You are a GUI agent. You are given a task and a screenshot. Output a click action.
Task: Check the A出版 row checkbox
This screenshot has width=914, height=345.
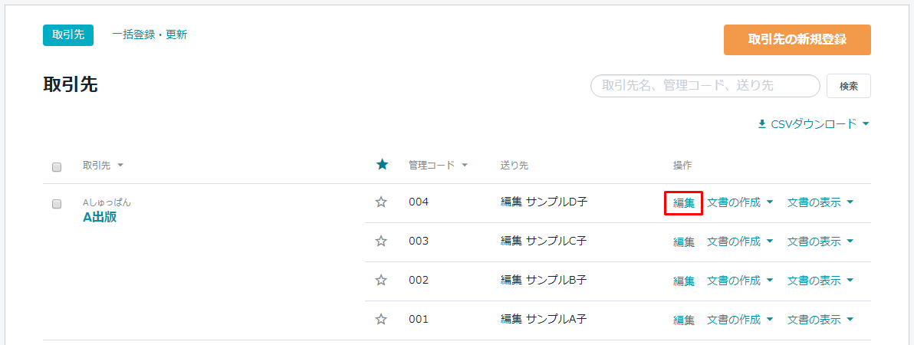coord(57,204)
